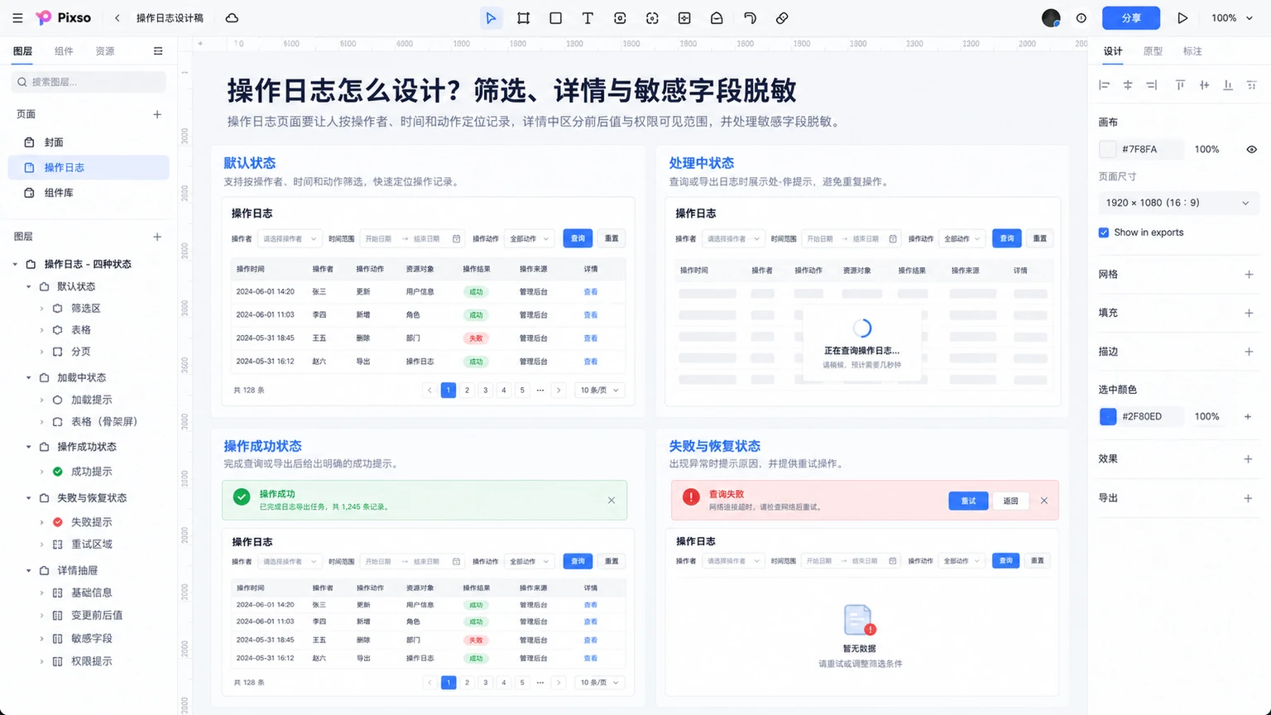This screenshot has height=715, width=1271.
Task: Select the Move pointer tool
Action: pos(491,18)
